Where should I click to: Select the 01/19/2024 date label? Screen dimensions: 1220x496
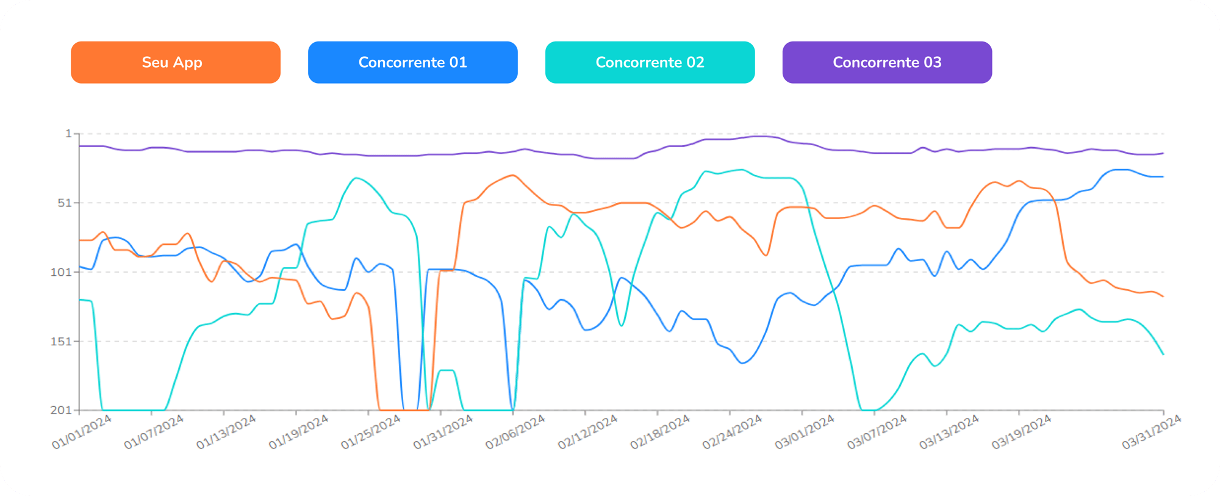coord(298,432)
